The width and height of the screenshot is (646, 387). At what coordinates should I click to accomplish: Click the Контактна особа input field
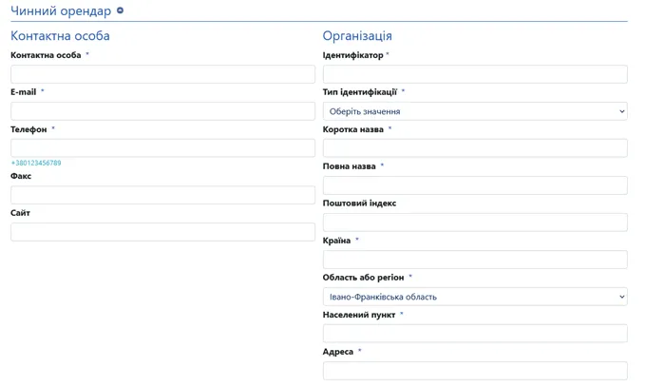tap(162, 74)
